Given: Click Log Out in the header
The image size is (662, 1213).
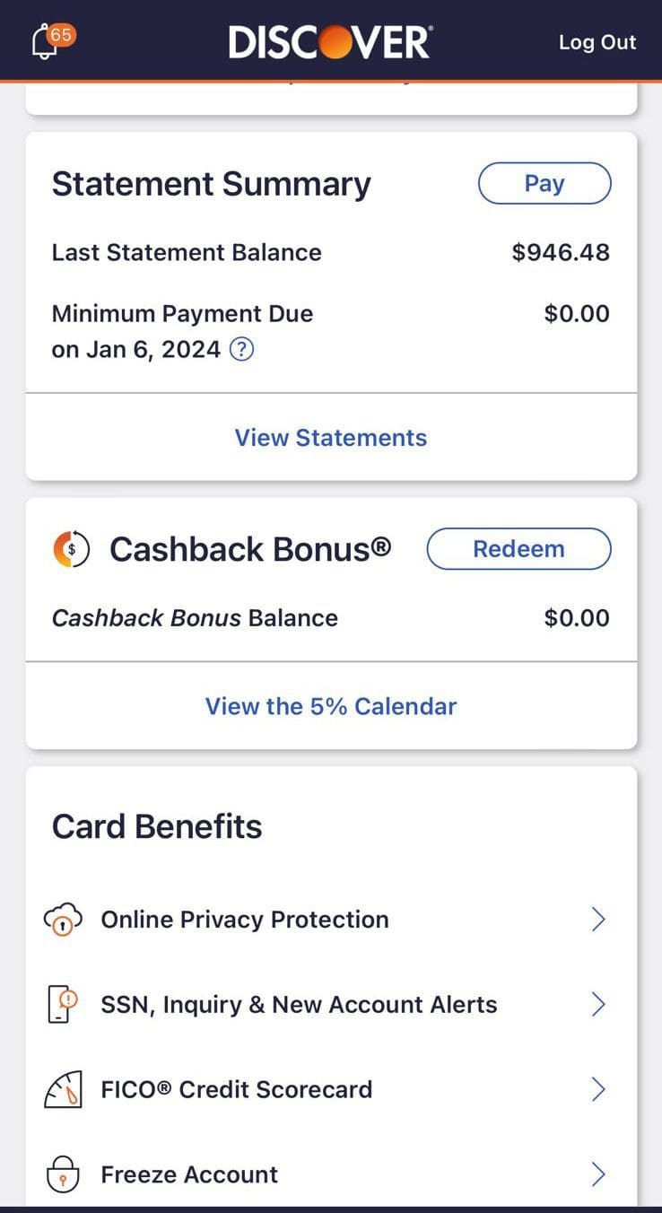Looking at the screenshot, I should (597, 41).
